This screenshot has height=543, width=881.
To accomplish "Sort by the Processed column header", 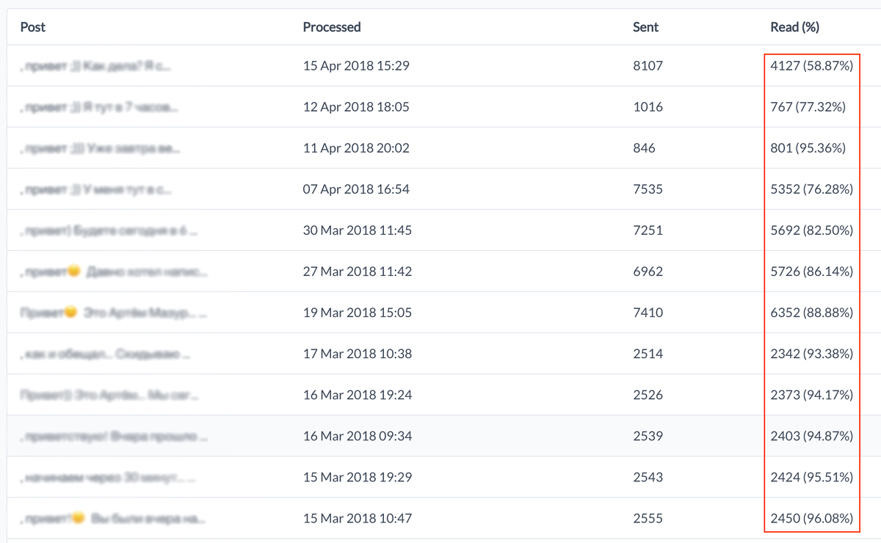I will click(x=332, y=27).
